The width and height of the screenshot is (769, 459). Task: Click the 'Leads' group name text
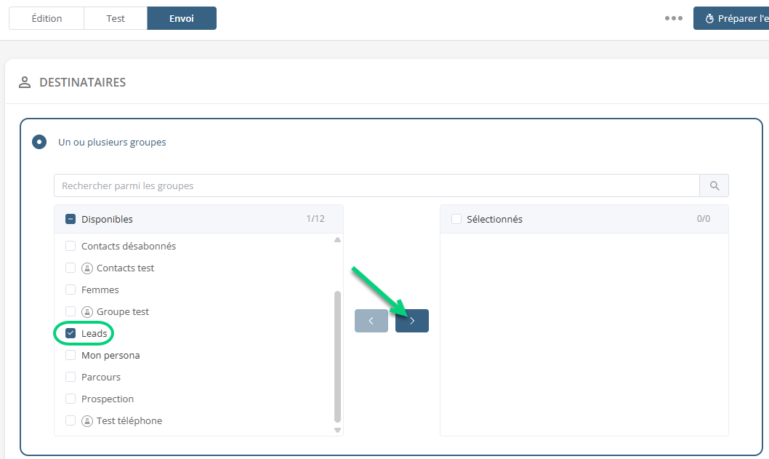coord(94,333)
